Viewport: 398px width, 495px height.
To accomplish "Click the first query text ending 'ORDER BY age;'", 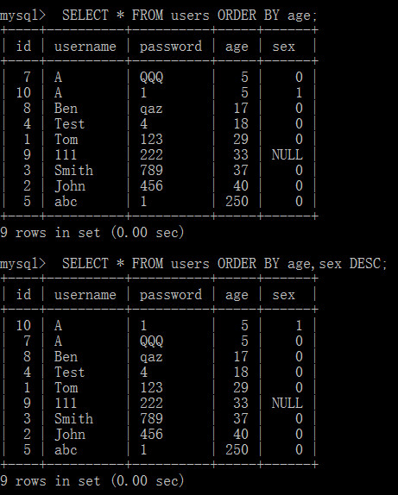I will click(x=189, y=16).
